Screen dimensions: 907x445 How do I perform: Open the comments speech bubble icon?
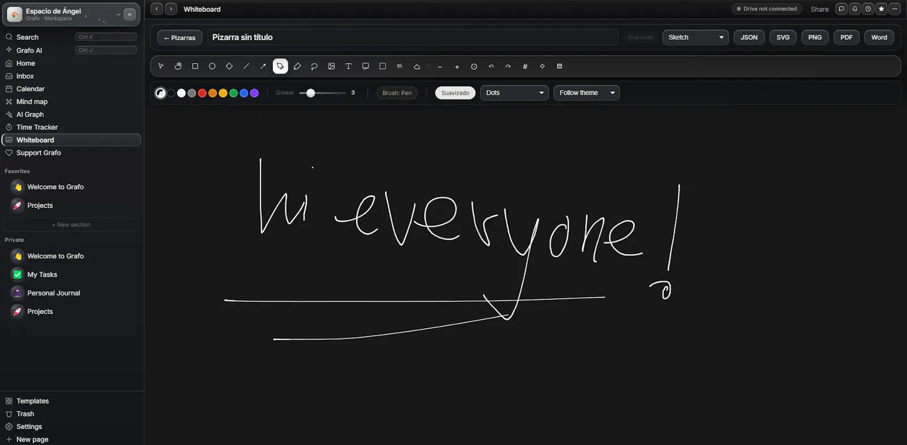pyautogui.click(x=841, y=9)
